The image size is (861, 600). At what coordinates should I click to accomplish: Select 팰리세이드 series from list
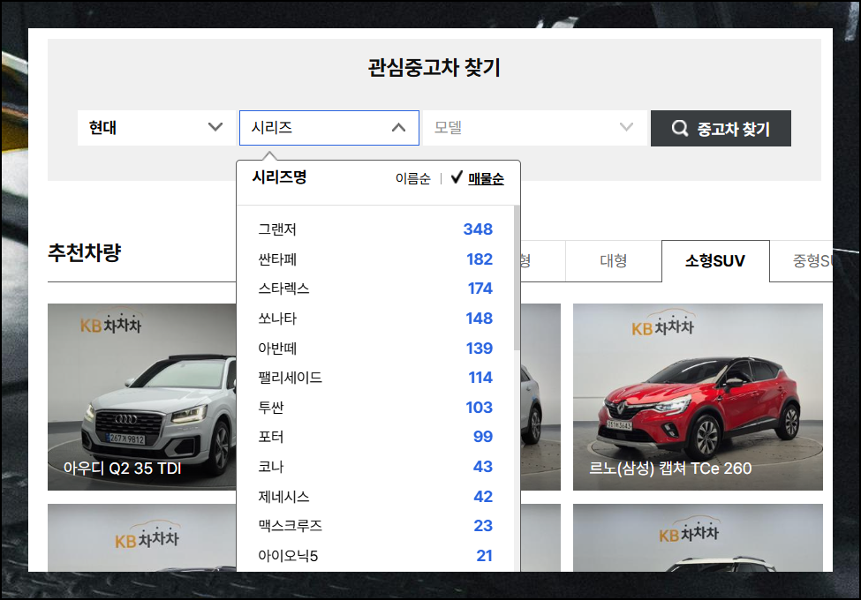click(x=375, y=378)
